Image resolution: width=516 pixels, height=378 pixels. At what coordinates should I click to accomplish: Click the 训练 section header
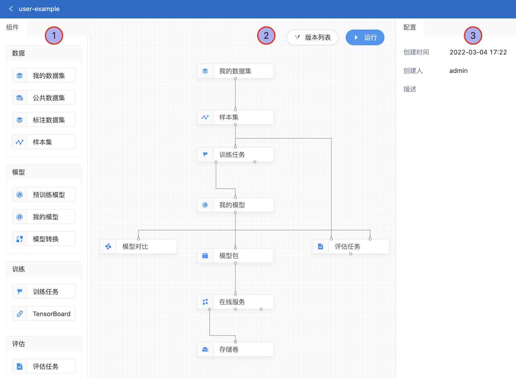coord(44,269)
